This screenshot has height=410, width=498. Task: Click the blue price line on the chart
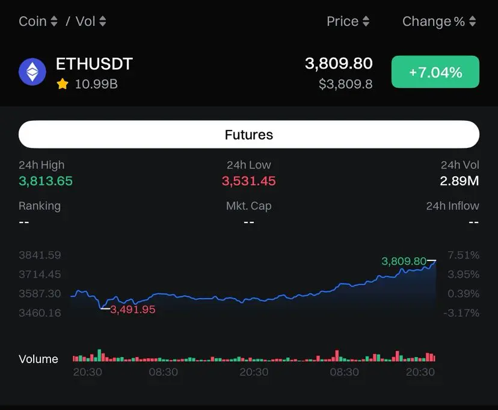(254, 299)
